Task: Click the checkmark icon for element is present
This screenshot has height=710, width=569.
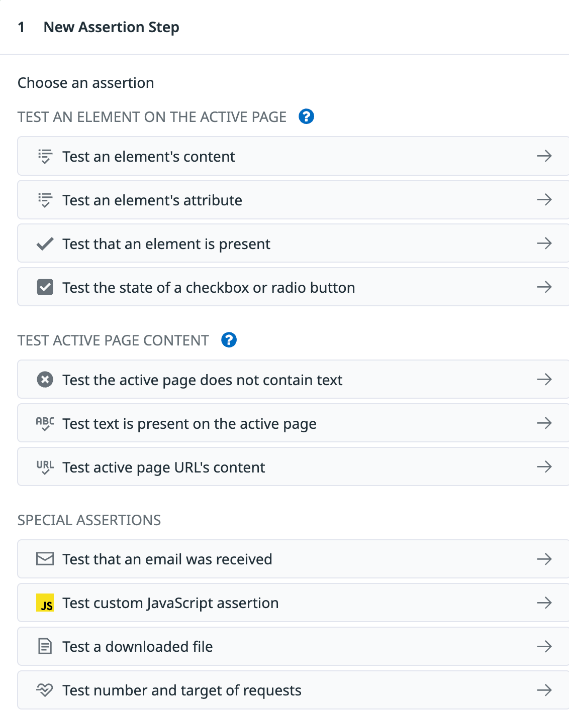Action: click(45, 244)
